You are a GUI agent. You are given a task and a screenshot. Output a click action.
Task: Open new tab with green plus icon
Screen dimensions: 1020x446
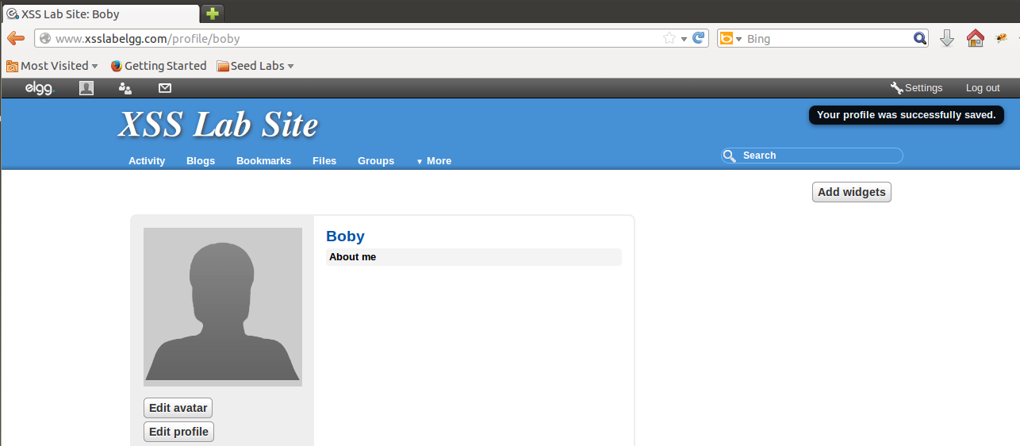[x=213, y=13]
